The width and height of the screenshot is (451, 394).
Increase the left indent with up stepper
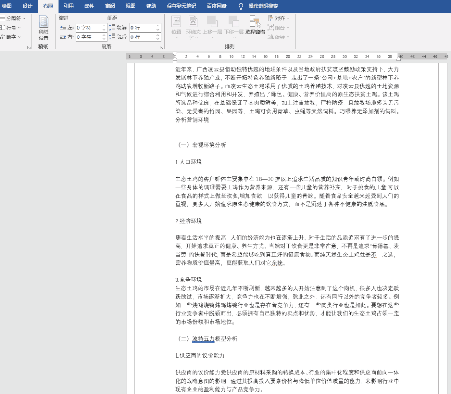click(104, 26)
